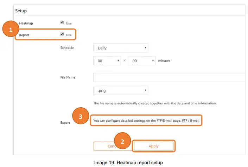Click into the File Name text field

(x=169, y=77)
